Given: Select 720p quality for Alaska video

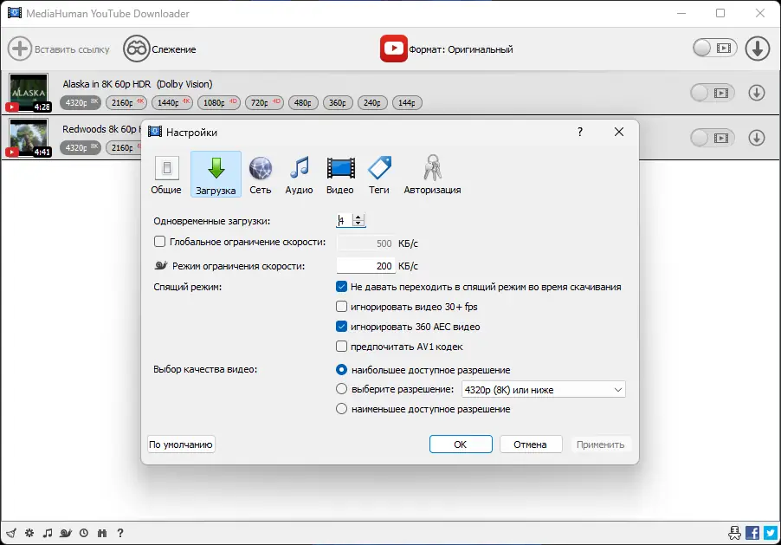Looking at the screenshot, I should pyautogui.click(x=264, y=103).
